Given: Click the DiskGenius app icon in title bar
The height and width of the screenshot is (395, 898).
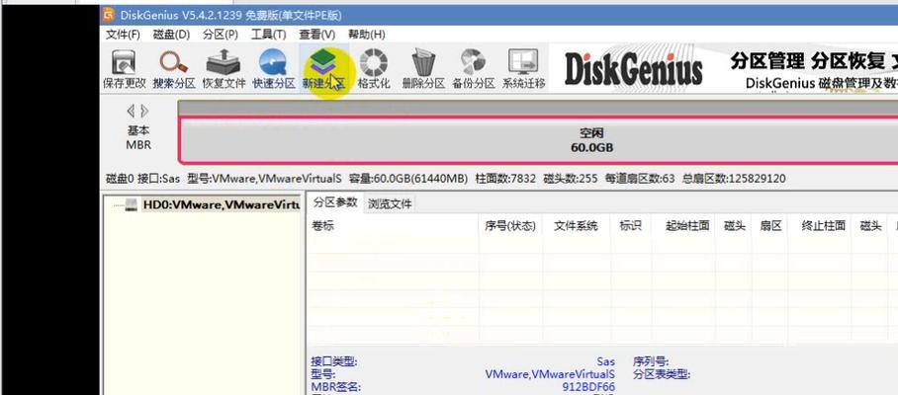Looking at the screenshot, I should tap(110, 15).
